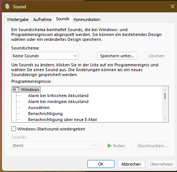
Task: Click the event list scrollbar thumb
Action: 165,96
